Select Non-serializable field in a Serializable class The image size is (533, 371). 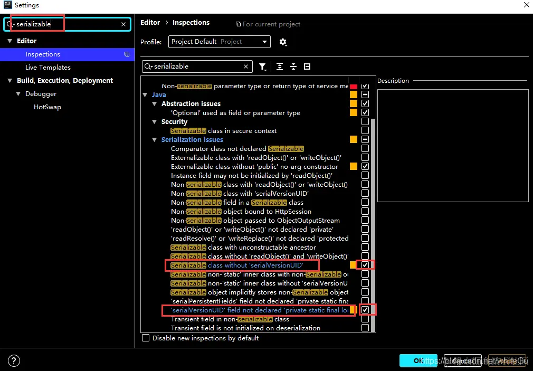coord(237,202)
